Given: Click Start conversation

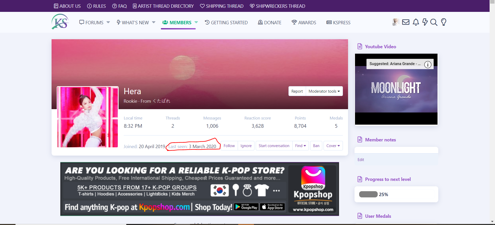Looking at the screenshot, I should [x=274, y=146].
